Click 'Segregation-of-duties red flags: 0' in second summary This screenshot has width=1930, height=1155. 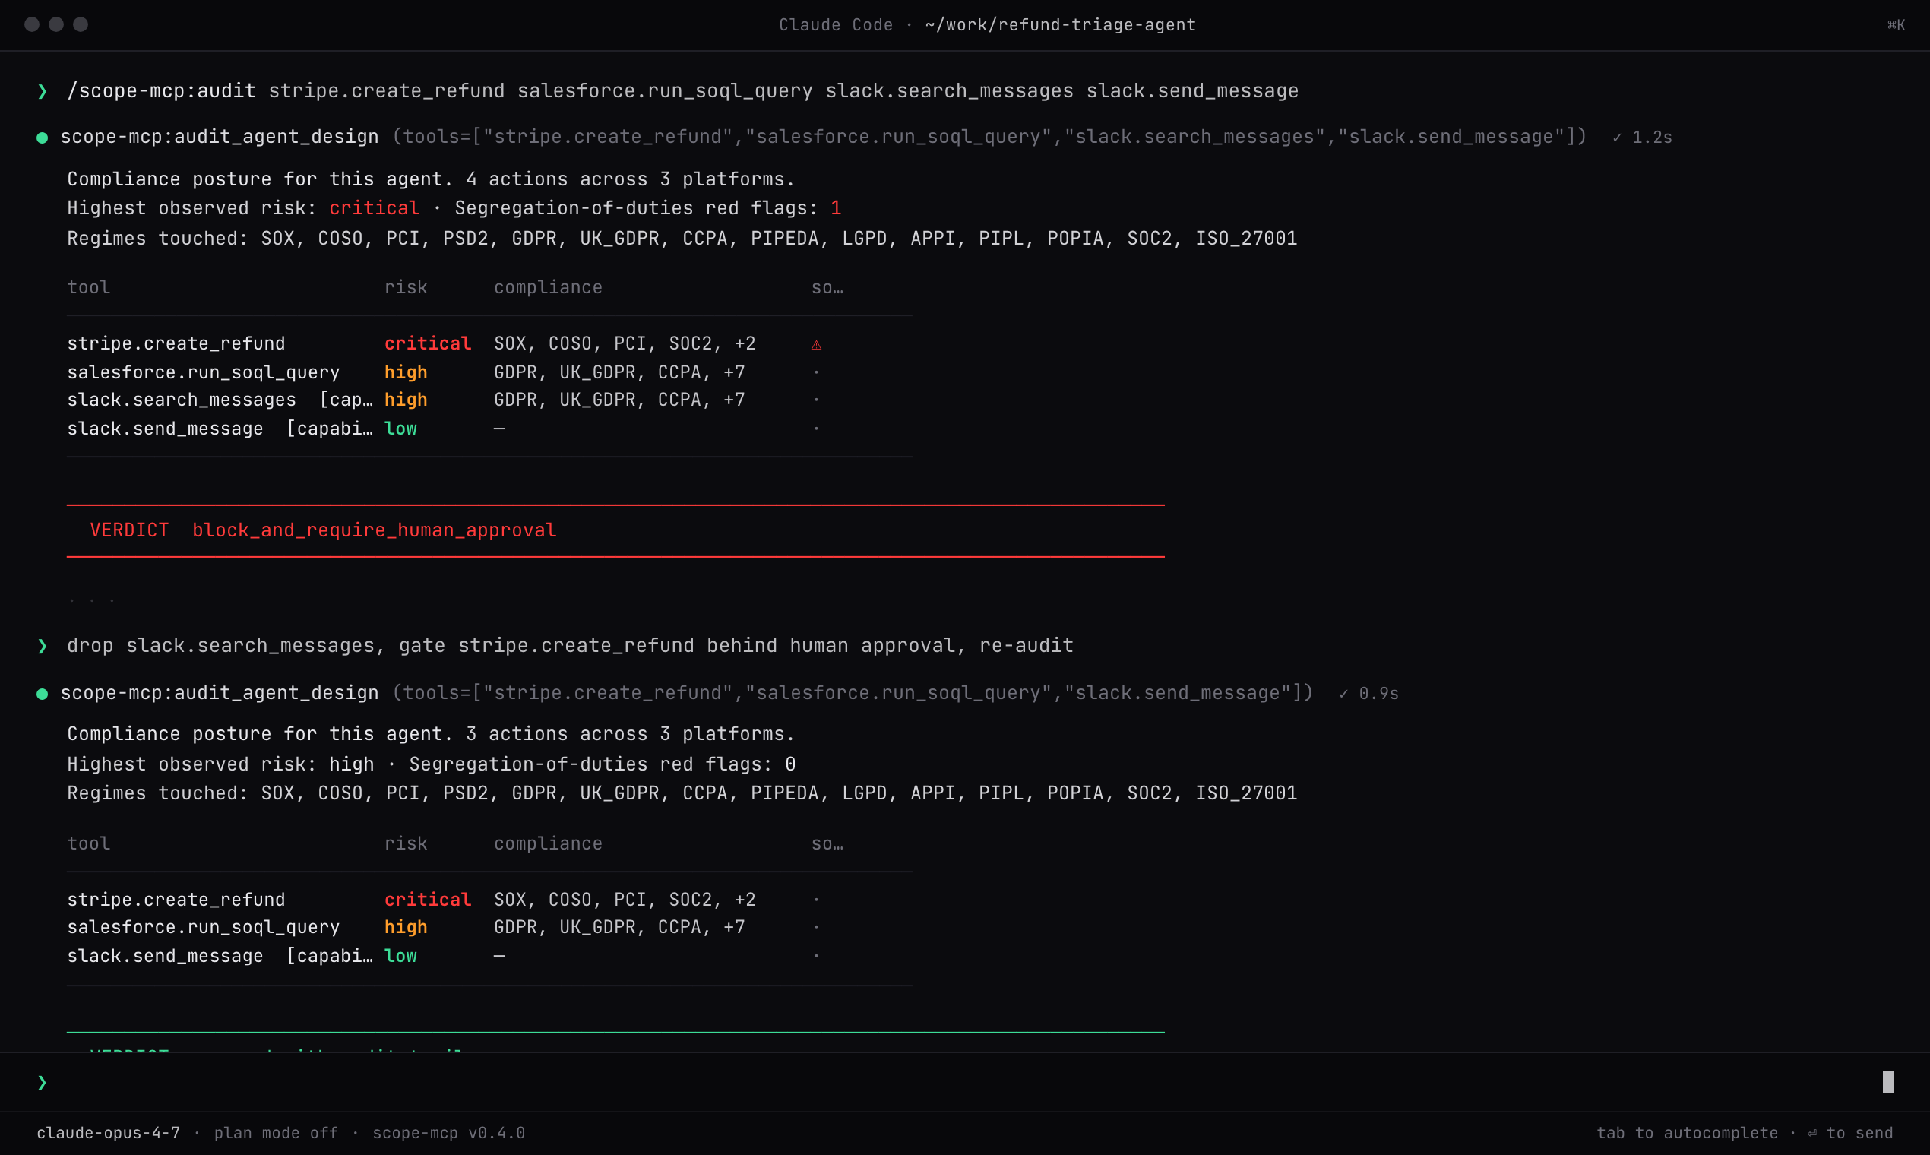coord(603,764)
